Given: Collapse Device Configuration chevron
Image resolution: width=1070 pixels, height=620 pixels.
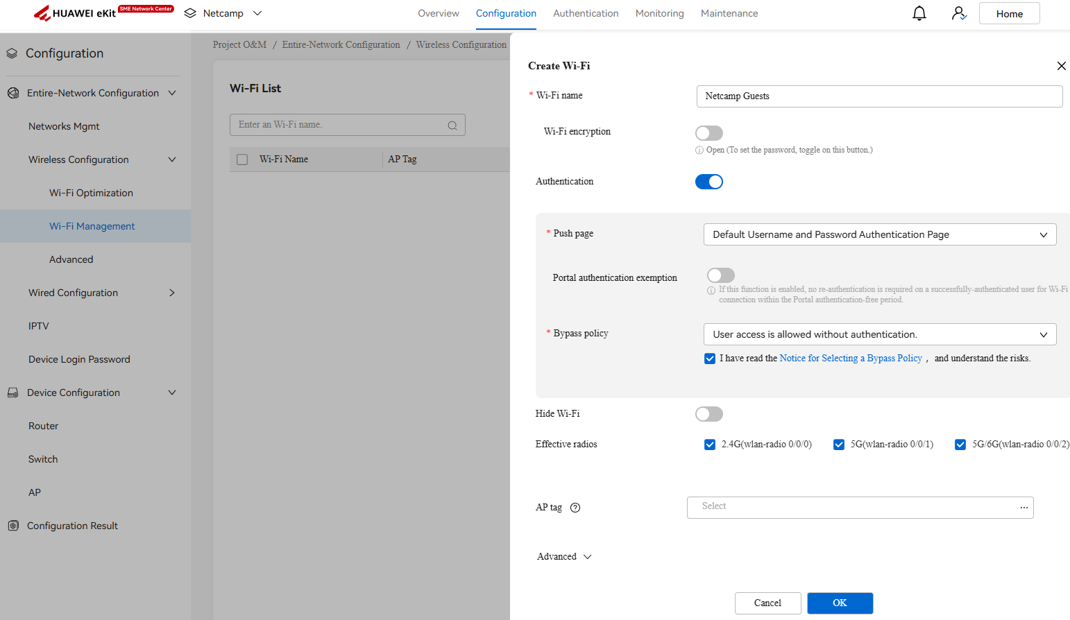Looking at the screenshot, I should point(172,393).
